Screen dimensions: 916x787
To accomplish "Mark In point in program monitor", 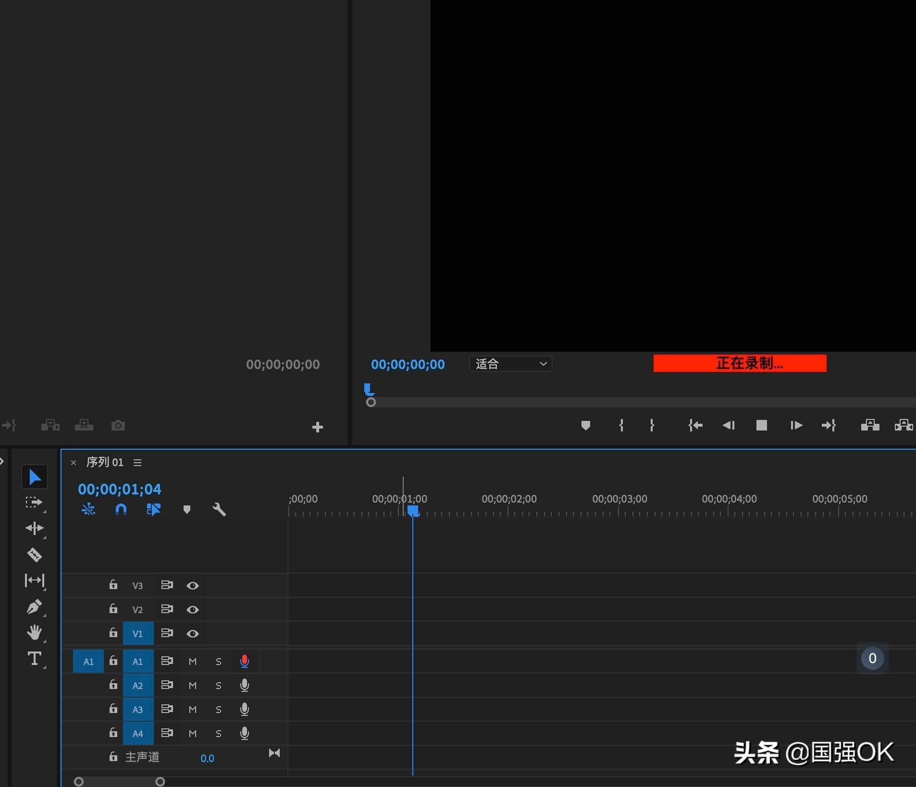I will point(621,425).
